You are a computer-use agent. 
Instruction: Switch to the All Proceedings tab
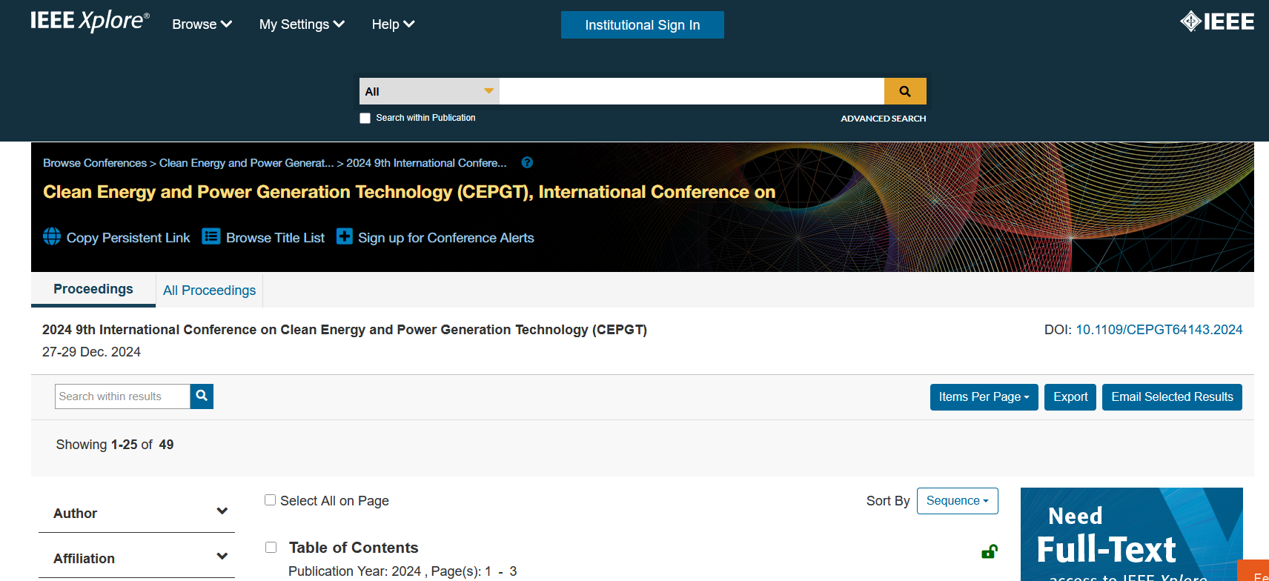(209, 290)
